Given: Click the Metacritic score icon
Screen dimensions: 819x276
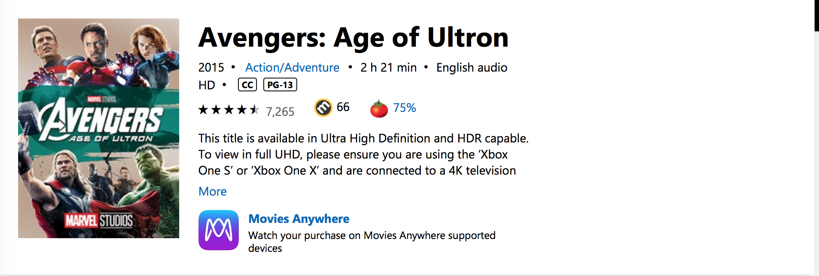Looking at the screenshot, I should click(323, 108).
